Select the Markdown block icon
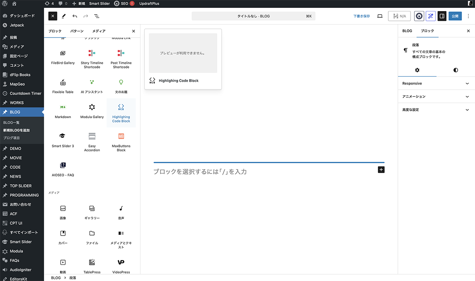This screenshot has width=475, height=281. (63, 107)
